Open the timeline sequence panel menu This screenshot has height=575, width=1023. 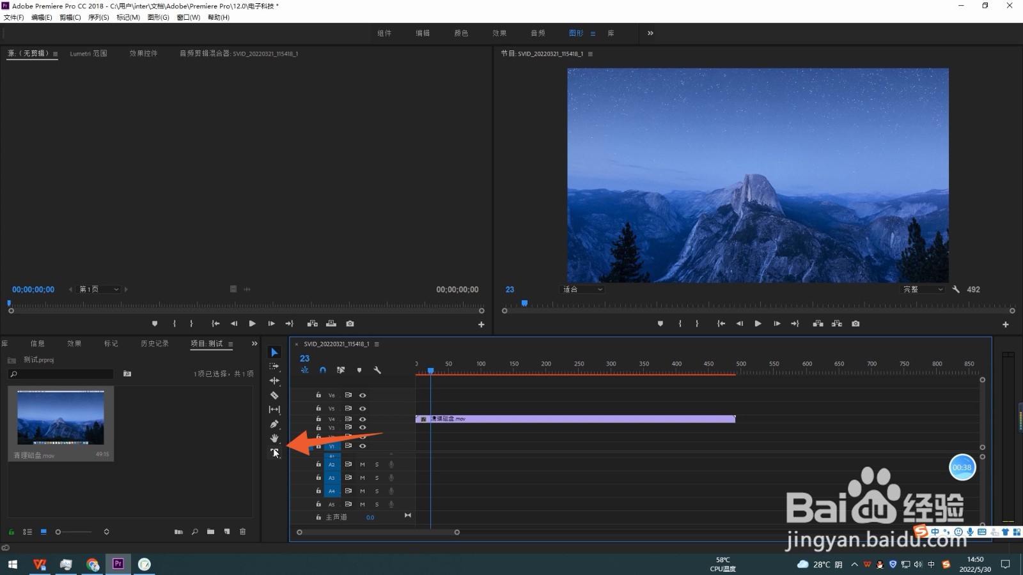tap(377, 344)
